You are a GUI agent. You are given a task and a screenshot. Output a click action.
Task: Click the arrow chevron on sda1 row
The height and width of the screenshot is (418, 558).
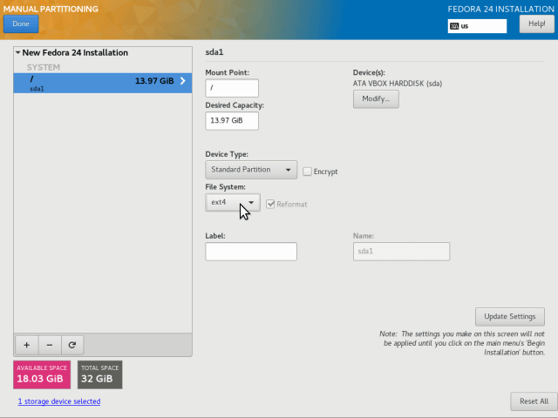coord(182,81)
